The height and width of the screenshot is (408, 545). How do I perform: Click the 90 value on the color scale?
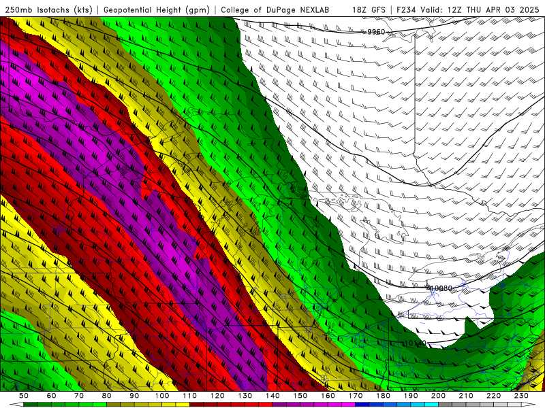[x=134, y=396]
